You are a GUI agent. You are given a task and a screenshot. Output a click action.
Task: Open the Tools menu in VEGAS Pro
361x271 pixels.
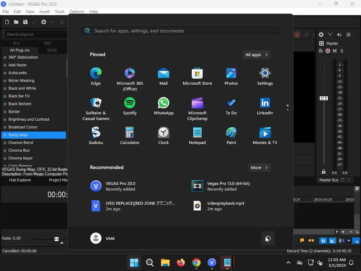[59, 12]
